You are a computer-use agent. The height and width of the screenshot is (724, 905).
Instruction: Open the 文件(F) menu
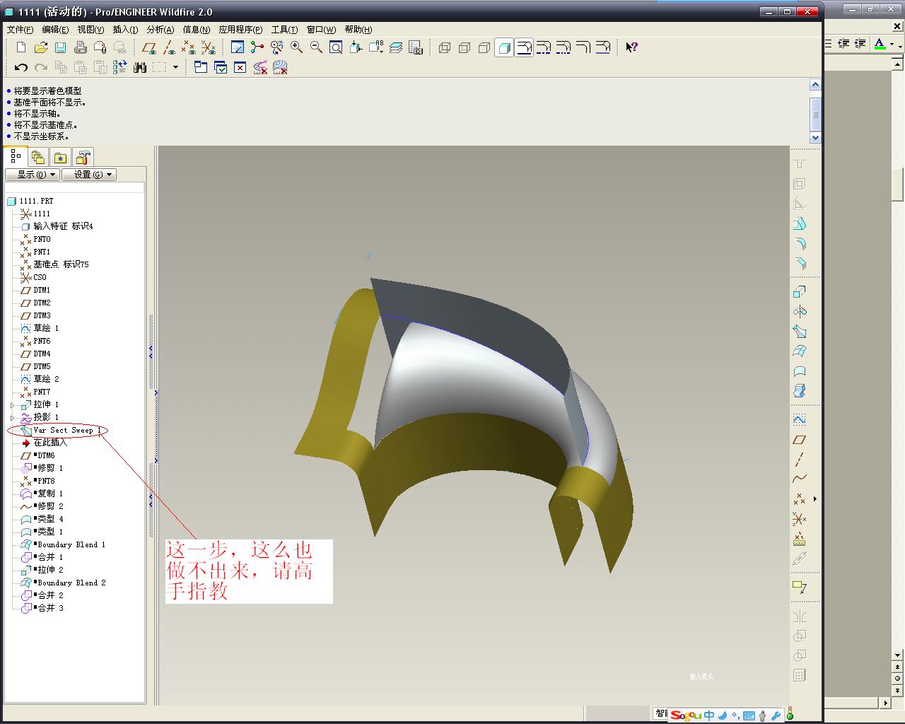(x=20, y=30)
